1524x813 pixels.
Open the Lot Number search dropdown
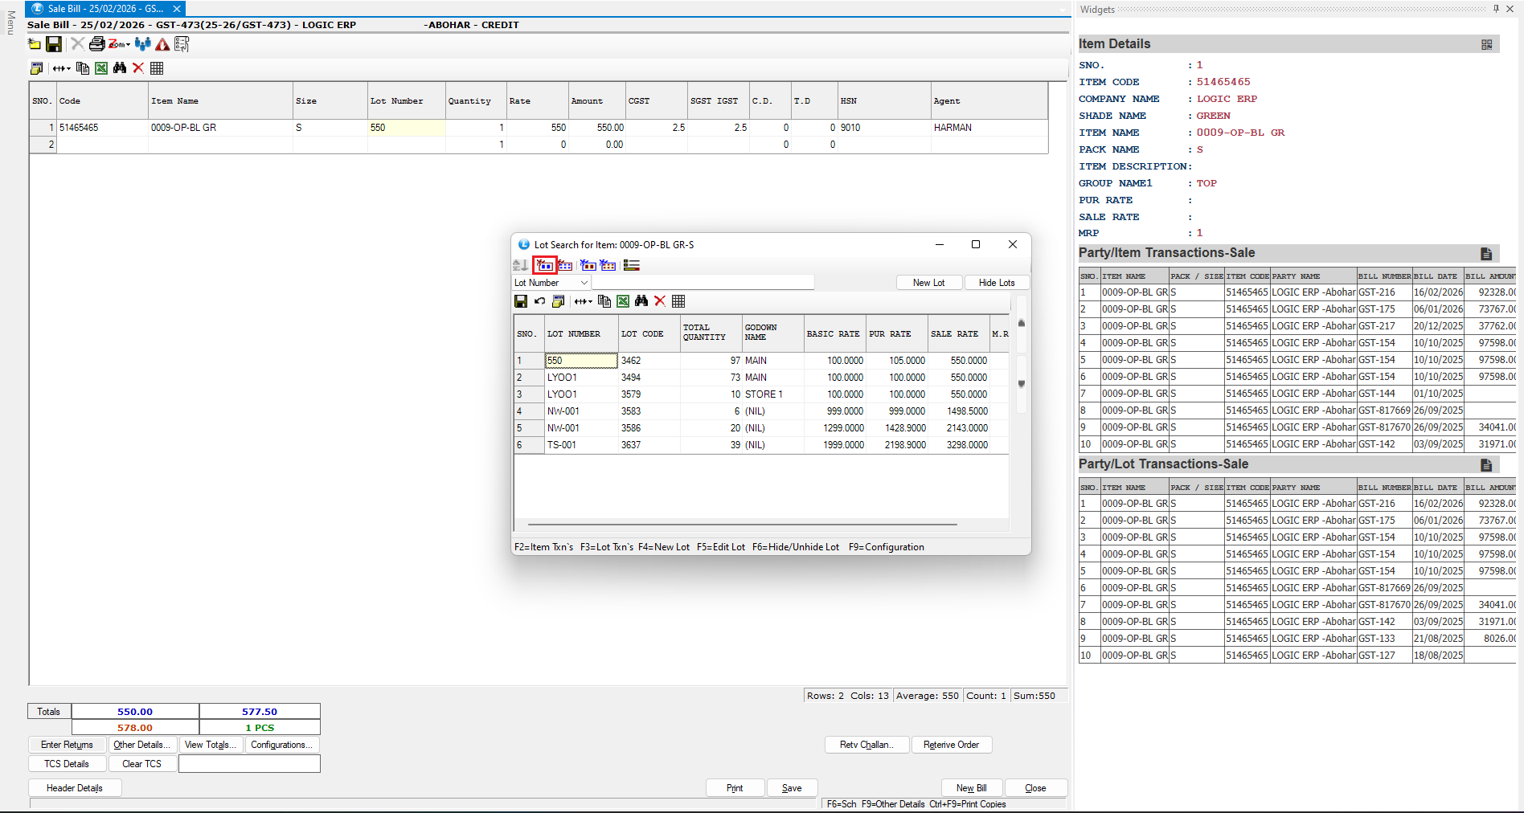click(584, 283)
